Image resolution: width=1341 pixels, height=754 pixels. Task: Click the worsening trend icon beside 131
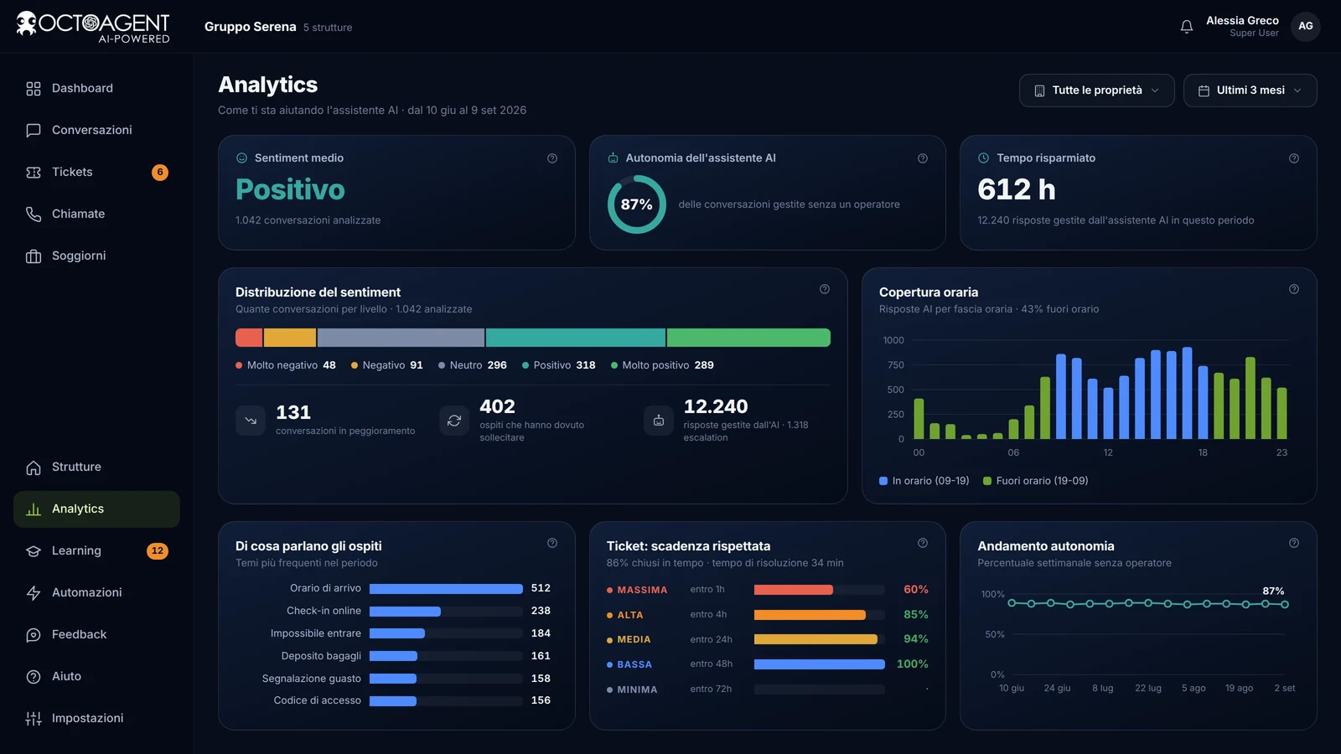click(x=251, y=421)
